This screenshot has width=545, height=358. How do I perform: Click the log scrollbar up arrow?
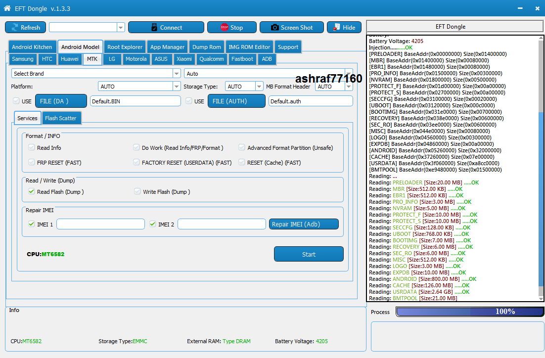tap(541, 38)
